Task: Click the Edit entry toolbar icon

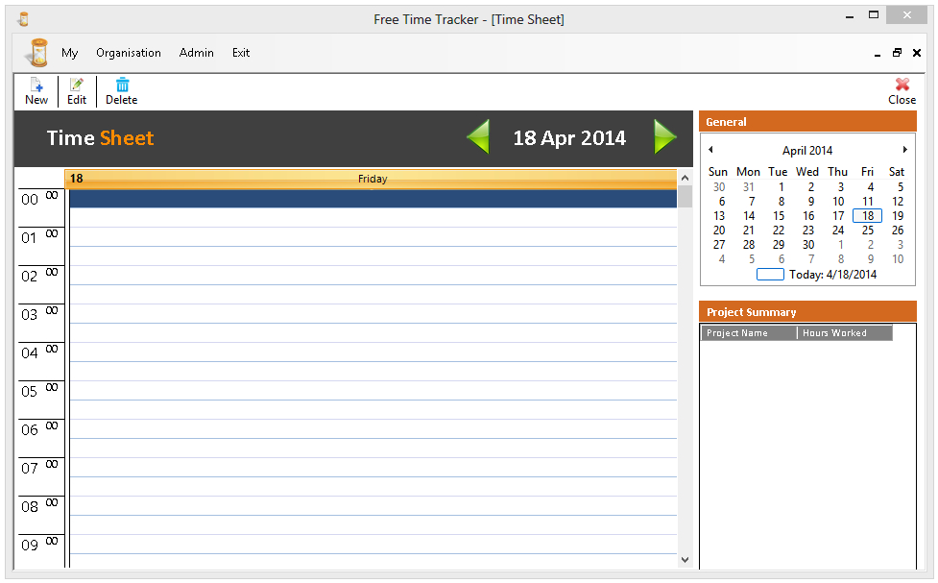Action: tap(77, 85)
